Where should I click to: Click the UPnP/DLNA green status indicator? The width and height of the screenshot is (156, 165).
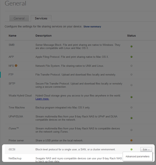pyautogui.click(x=132, y=118)
